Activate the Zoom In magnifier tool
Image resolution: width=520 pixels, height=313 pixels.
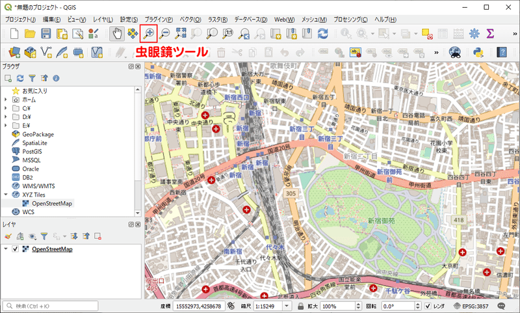click(149, 33)
